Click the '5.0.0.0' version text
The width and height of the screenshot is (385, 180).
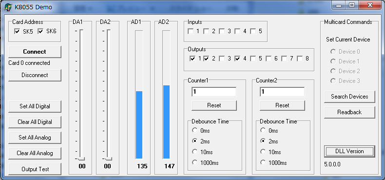coord(332,164)
